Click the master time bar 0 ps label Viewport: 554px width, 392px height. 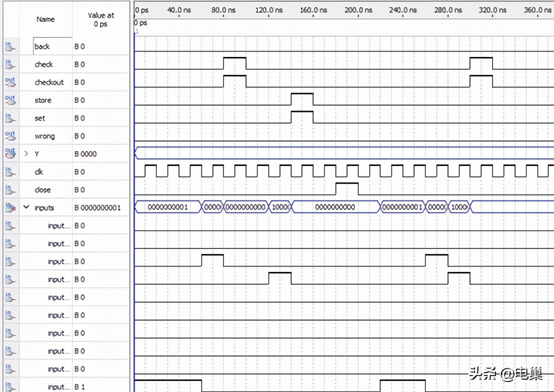coord(140,23)
